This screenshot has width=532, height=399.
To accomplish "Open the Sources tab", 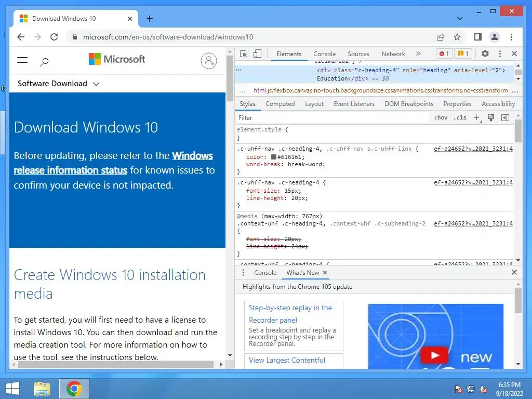I will (358, 54).
